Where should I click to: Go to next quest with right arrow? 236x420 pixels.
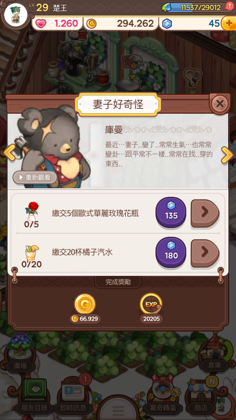pos(227,155)
